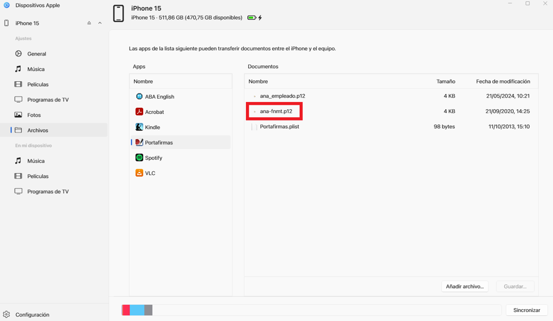Click Programas de TV icon under En mi dispositivo
This screenshot has height=321, width=553.
click(19, 192)
